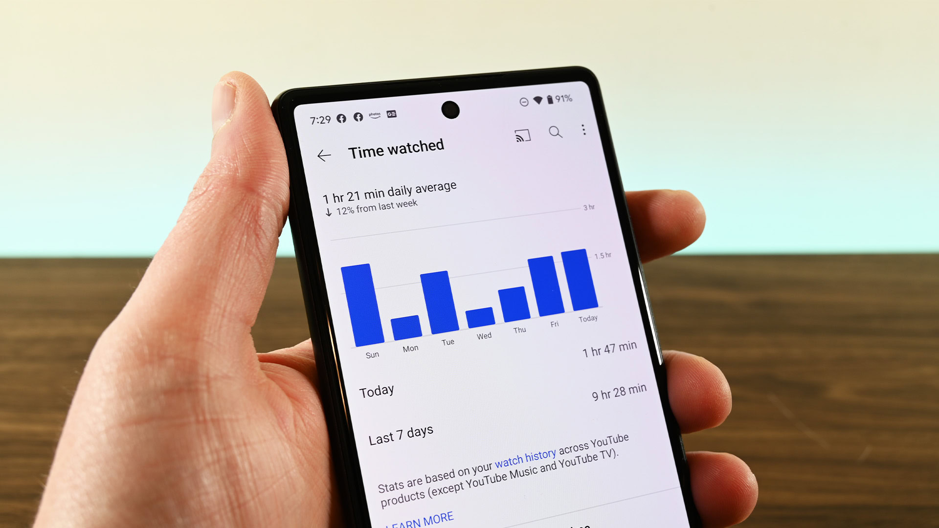Image resolution: width=939 pixels, height=528 pixels.
Task: Tap the Facebook notification icon in status bar
Action: pos(346,115)
